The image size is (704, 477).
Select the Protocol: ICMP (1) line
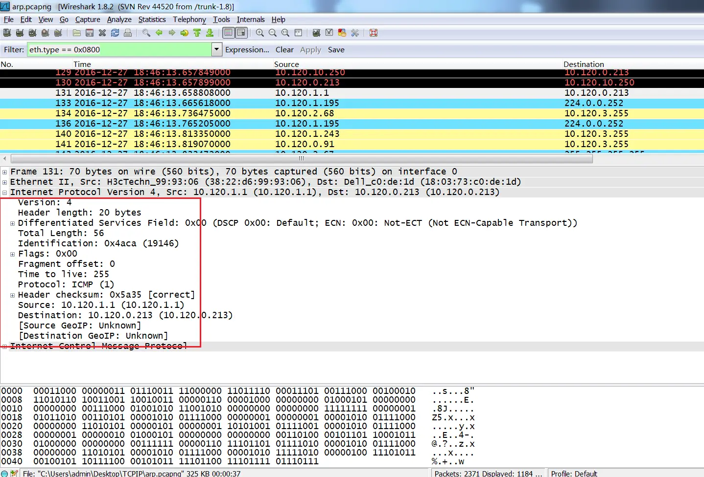(x=66, y=284)
